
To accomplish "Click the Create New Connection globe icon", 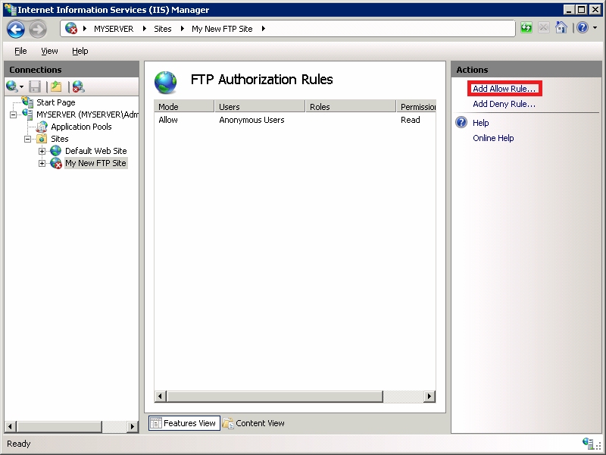I will (11, 86).
